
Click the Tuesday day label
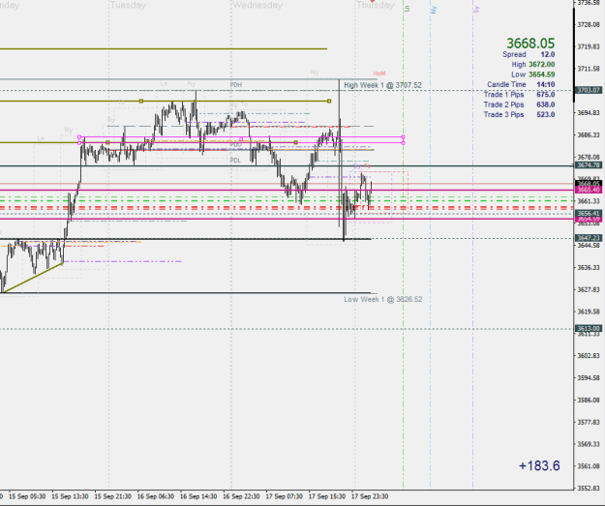click(128, 5)
